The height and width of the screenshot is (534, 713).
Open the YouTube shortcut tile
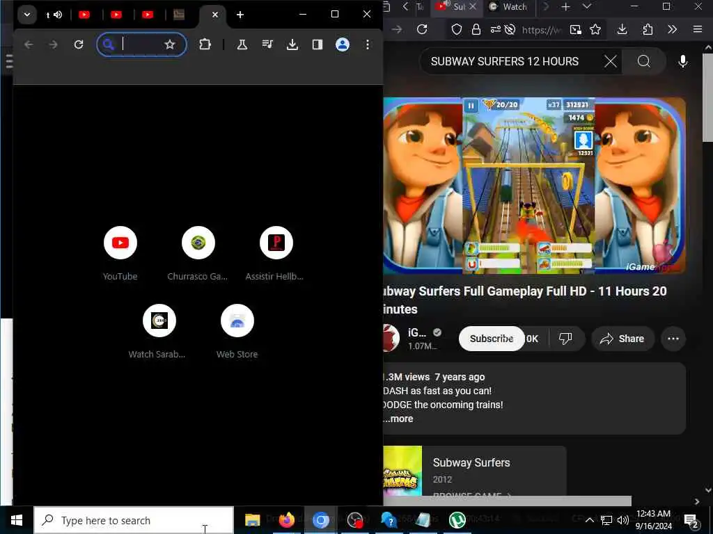point(120,253)
